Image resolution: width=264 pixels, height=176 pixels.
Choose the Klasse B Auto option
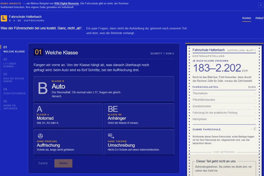coord(104,89)
